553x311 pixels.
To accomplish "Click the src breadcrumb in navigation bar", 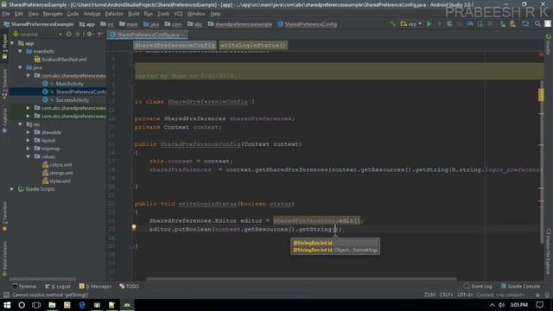I will pyautogui.click(x=108, y=24).
